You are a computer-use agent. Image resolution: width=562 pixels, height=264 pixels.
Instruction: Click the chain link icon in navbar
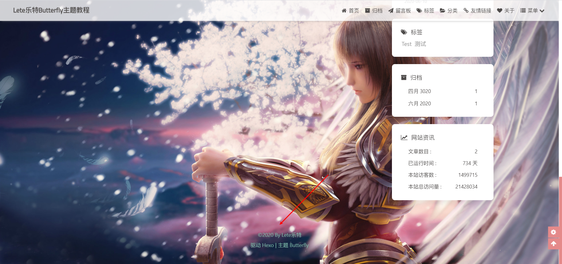466,11
